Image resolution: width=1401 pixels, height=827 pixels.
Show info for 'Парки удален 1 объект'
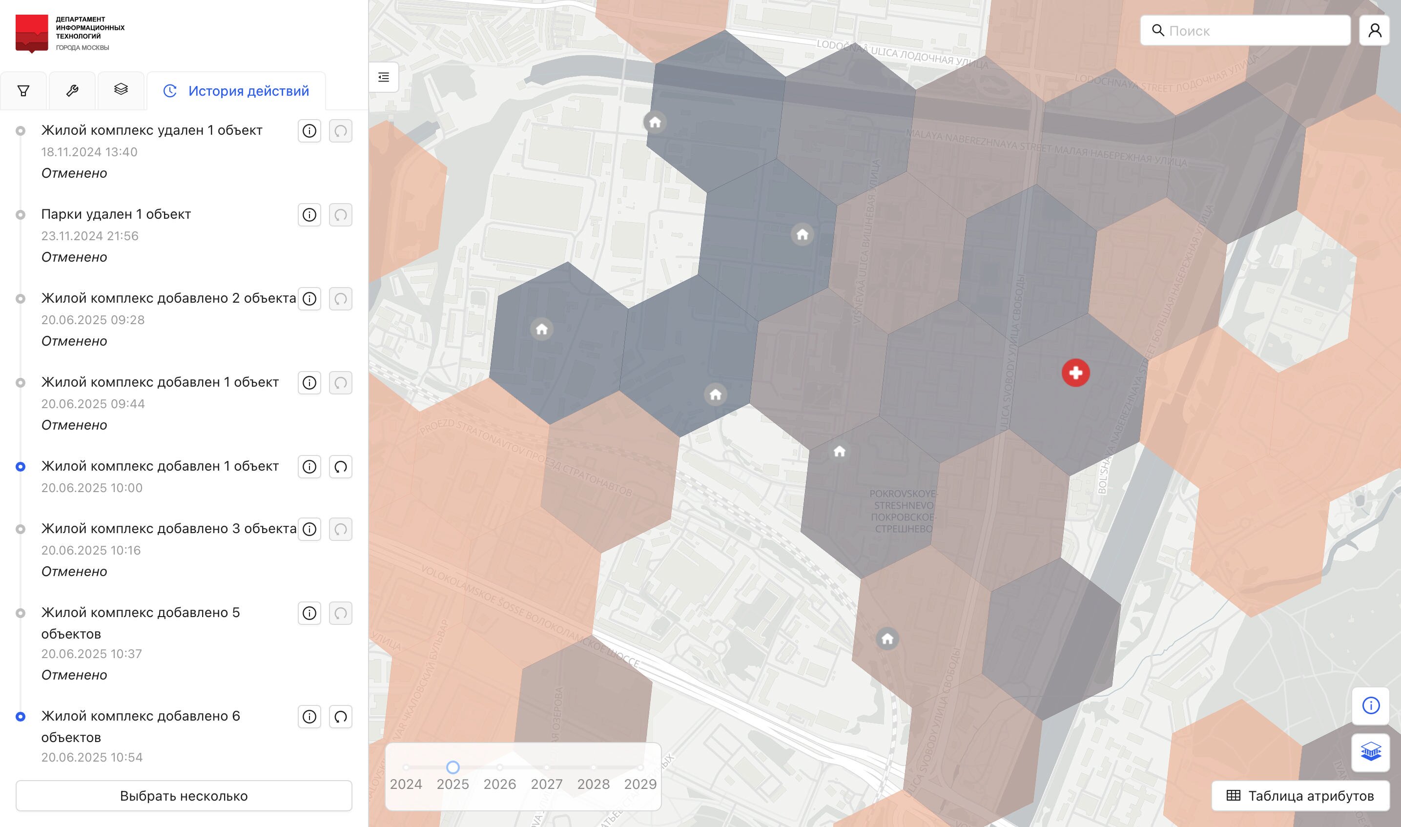[309, 215]
